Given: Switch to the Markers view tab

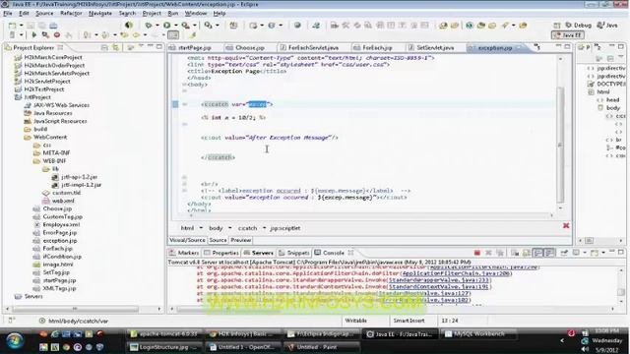Looking at the screenshot, I should coord(184,253).
